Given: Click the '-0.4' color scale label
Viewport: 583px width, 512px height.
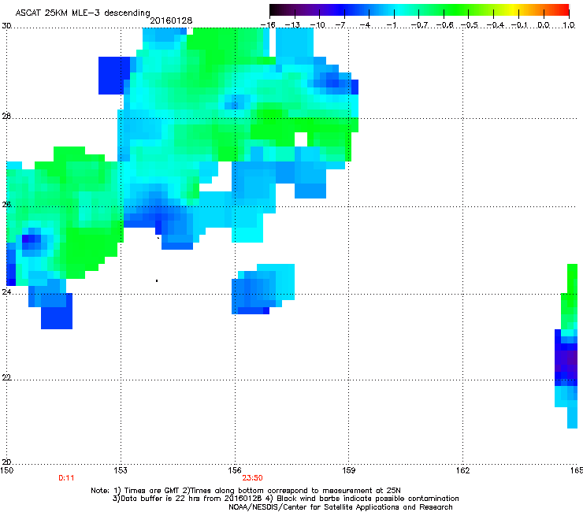Looking at the screenshot, I should coord(496,25).
